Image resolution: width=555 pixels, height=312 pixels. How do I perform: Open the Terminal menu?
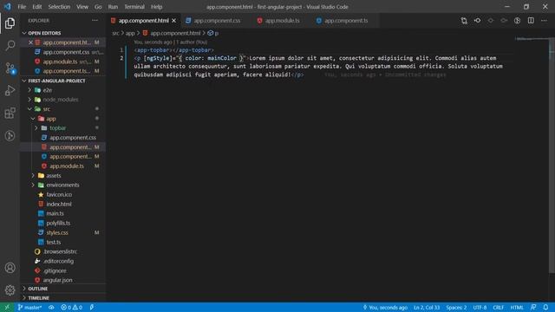[134, 7]
